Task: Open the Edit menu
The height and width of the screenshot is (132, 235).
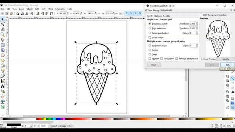Action: point(8,9)
